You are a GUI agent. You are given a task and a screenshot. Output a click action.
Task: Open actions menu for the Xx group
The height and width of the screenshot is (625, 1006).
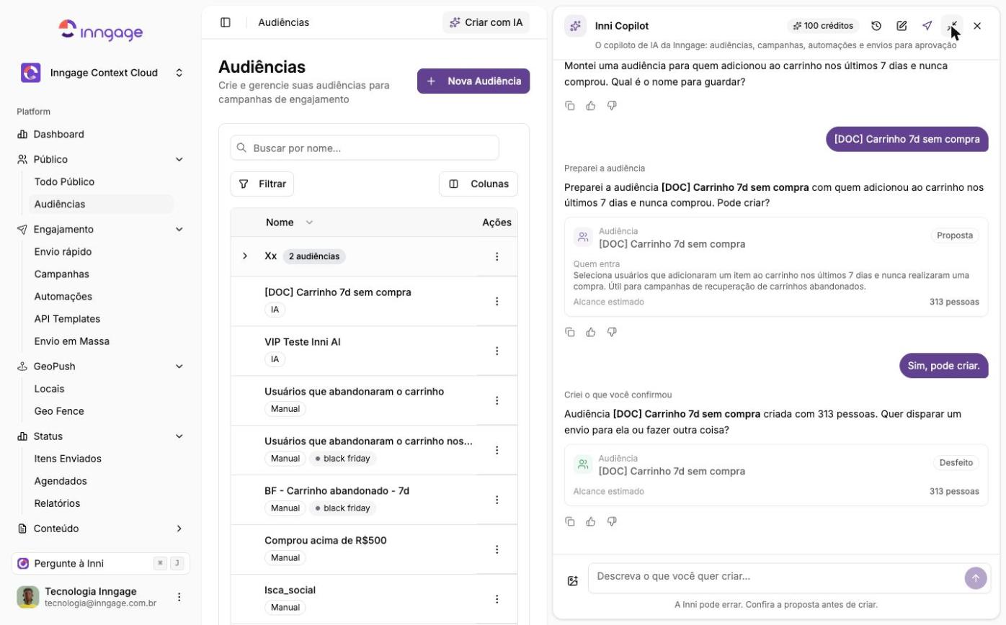497,256
